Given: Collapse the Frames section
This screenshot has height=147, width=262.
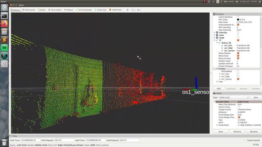Looking at the screenshot, I should point(217,69).
